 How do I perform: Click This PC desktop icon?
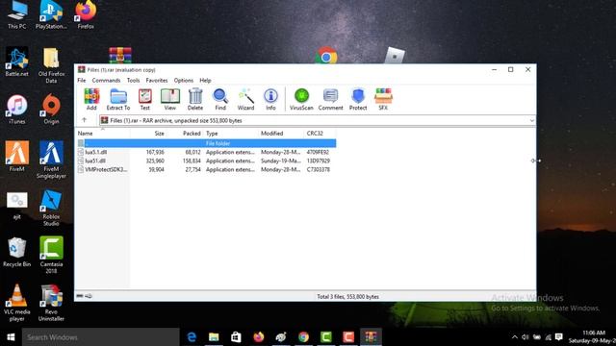pos(16,15)
